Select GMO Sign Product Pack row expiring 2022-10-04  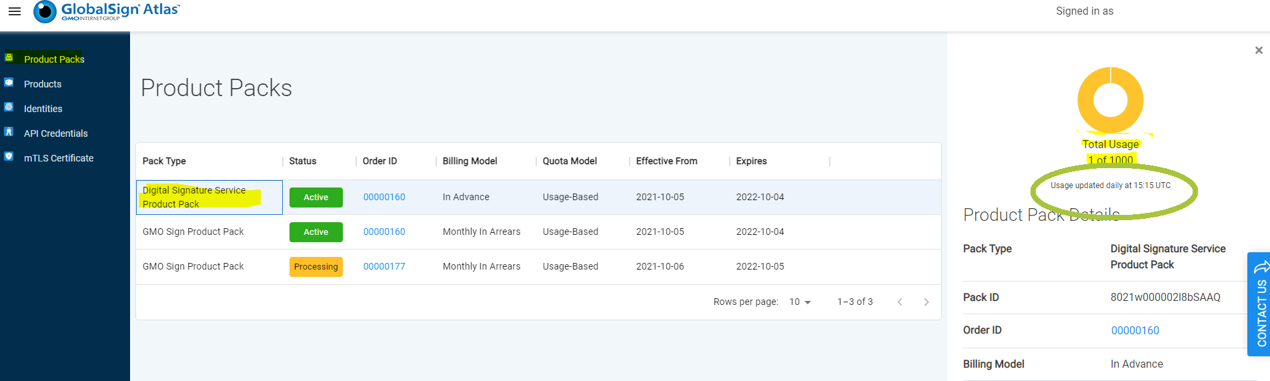(x=538, y=232)
